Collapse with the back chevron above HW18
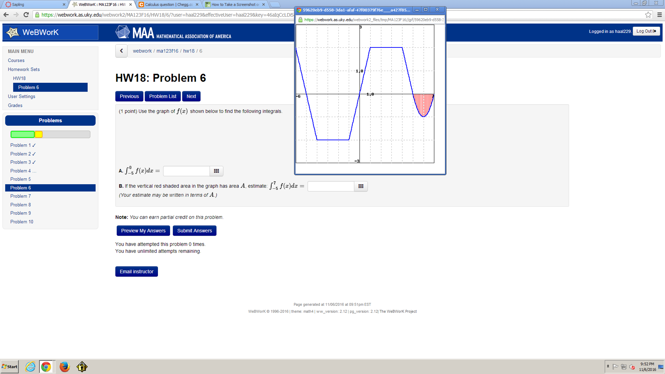 121,51
